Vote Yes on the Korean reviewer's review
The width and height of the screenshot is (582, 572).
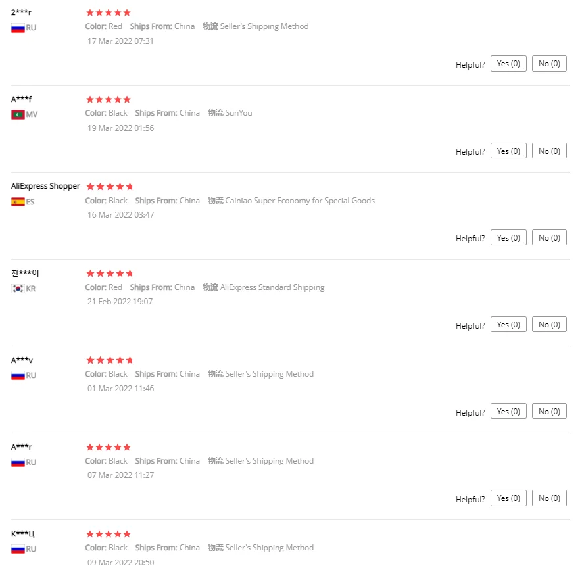point(508,324)
